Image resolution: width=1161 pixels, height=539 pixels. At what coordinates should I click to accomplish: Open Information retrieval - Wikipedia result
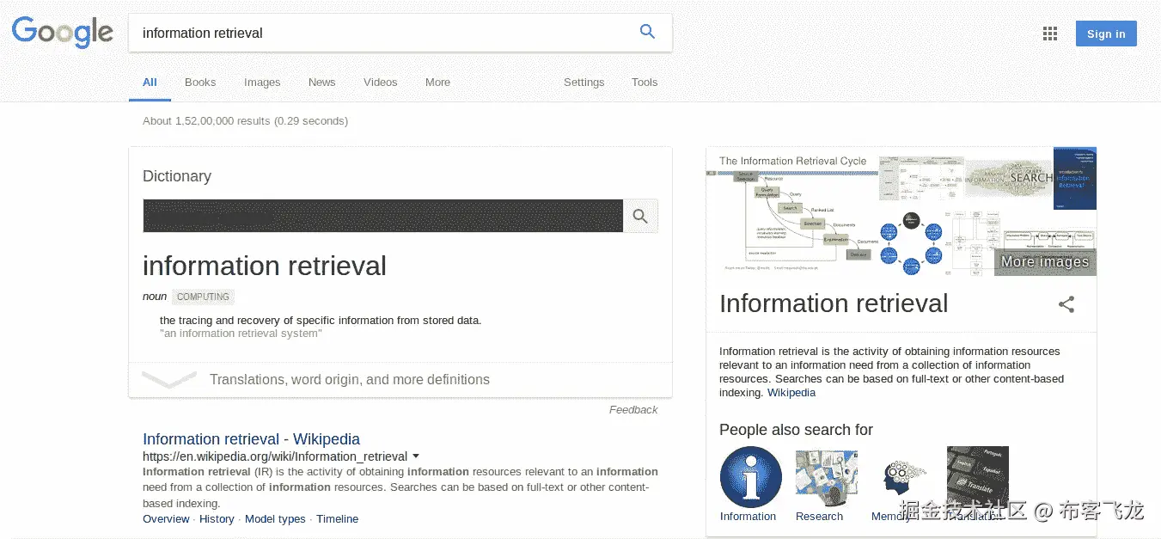(251, 439)
